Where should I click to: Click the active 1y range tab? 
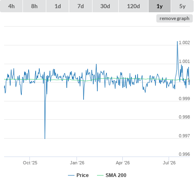[160, 6]
